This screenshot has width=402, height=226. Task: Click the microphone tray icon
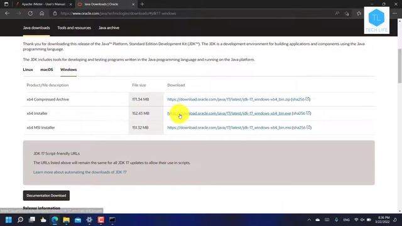pyautogui.click(x=337, y=220)
